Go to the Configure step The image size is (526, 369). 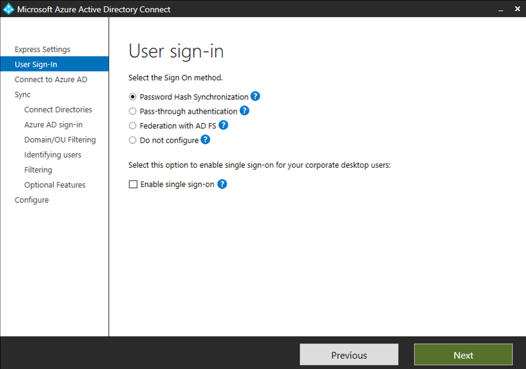point(32,200)
